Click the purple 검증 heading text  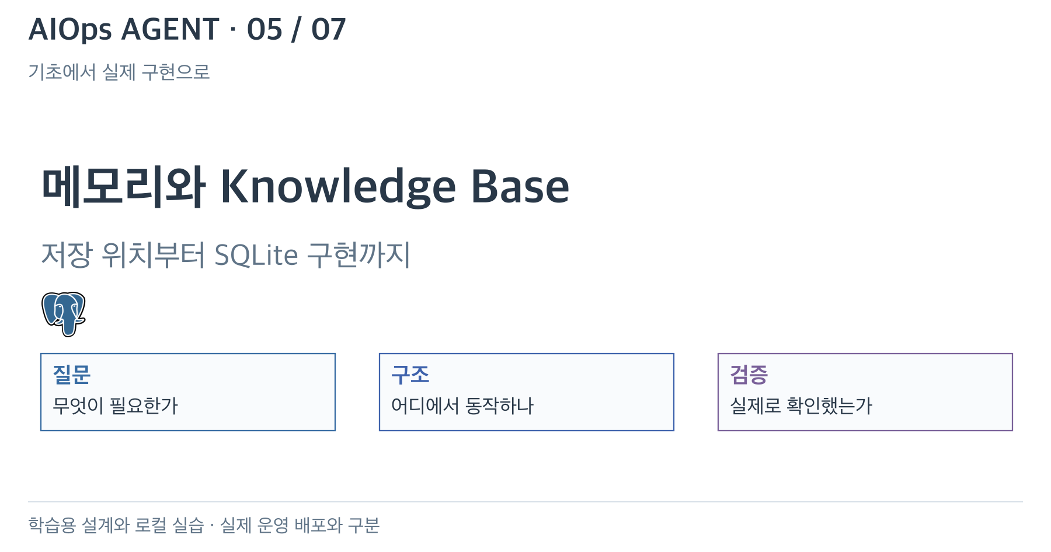(749, 375)
